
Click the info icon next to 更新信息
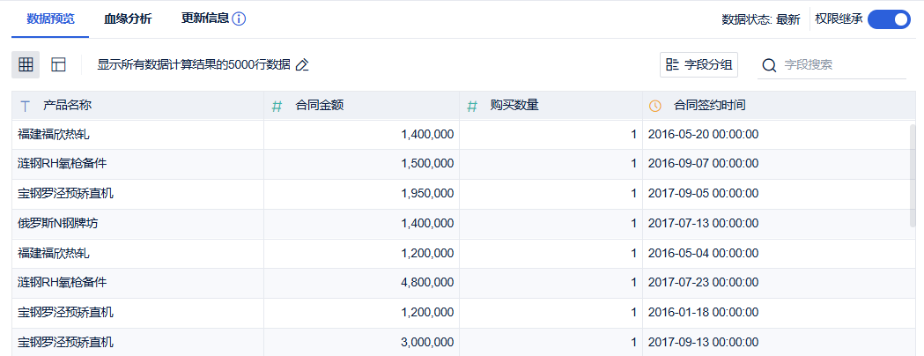tap(239, 19)
